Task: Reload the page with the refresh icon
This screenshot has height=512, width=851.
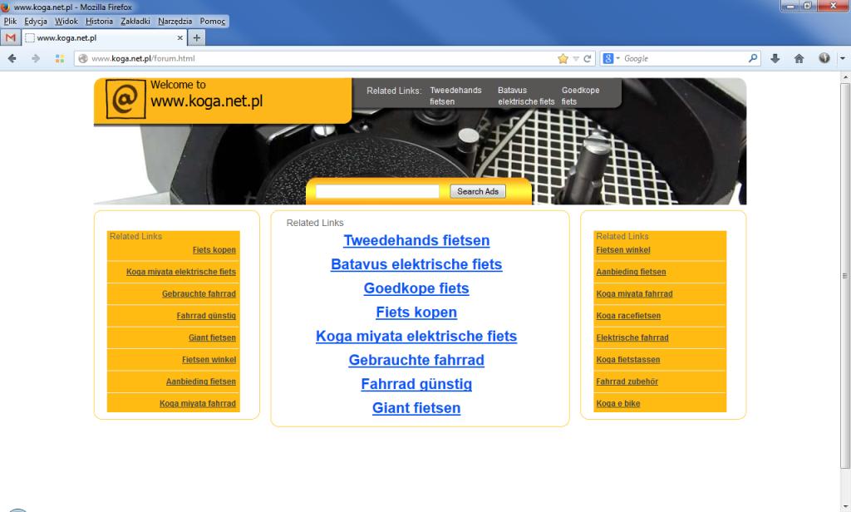Action: [x=588, y=58]
